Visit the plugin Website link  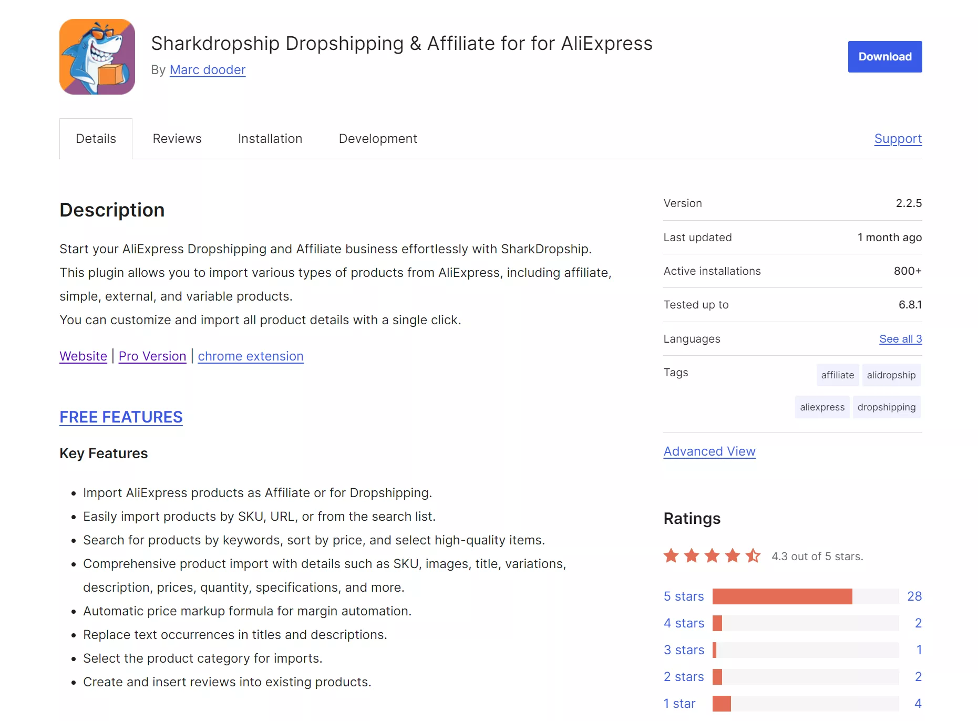pos(84,356)
